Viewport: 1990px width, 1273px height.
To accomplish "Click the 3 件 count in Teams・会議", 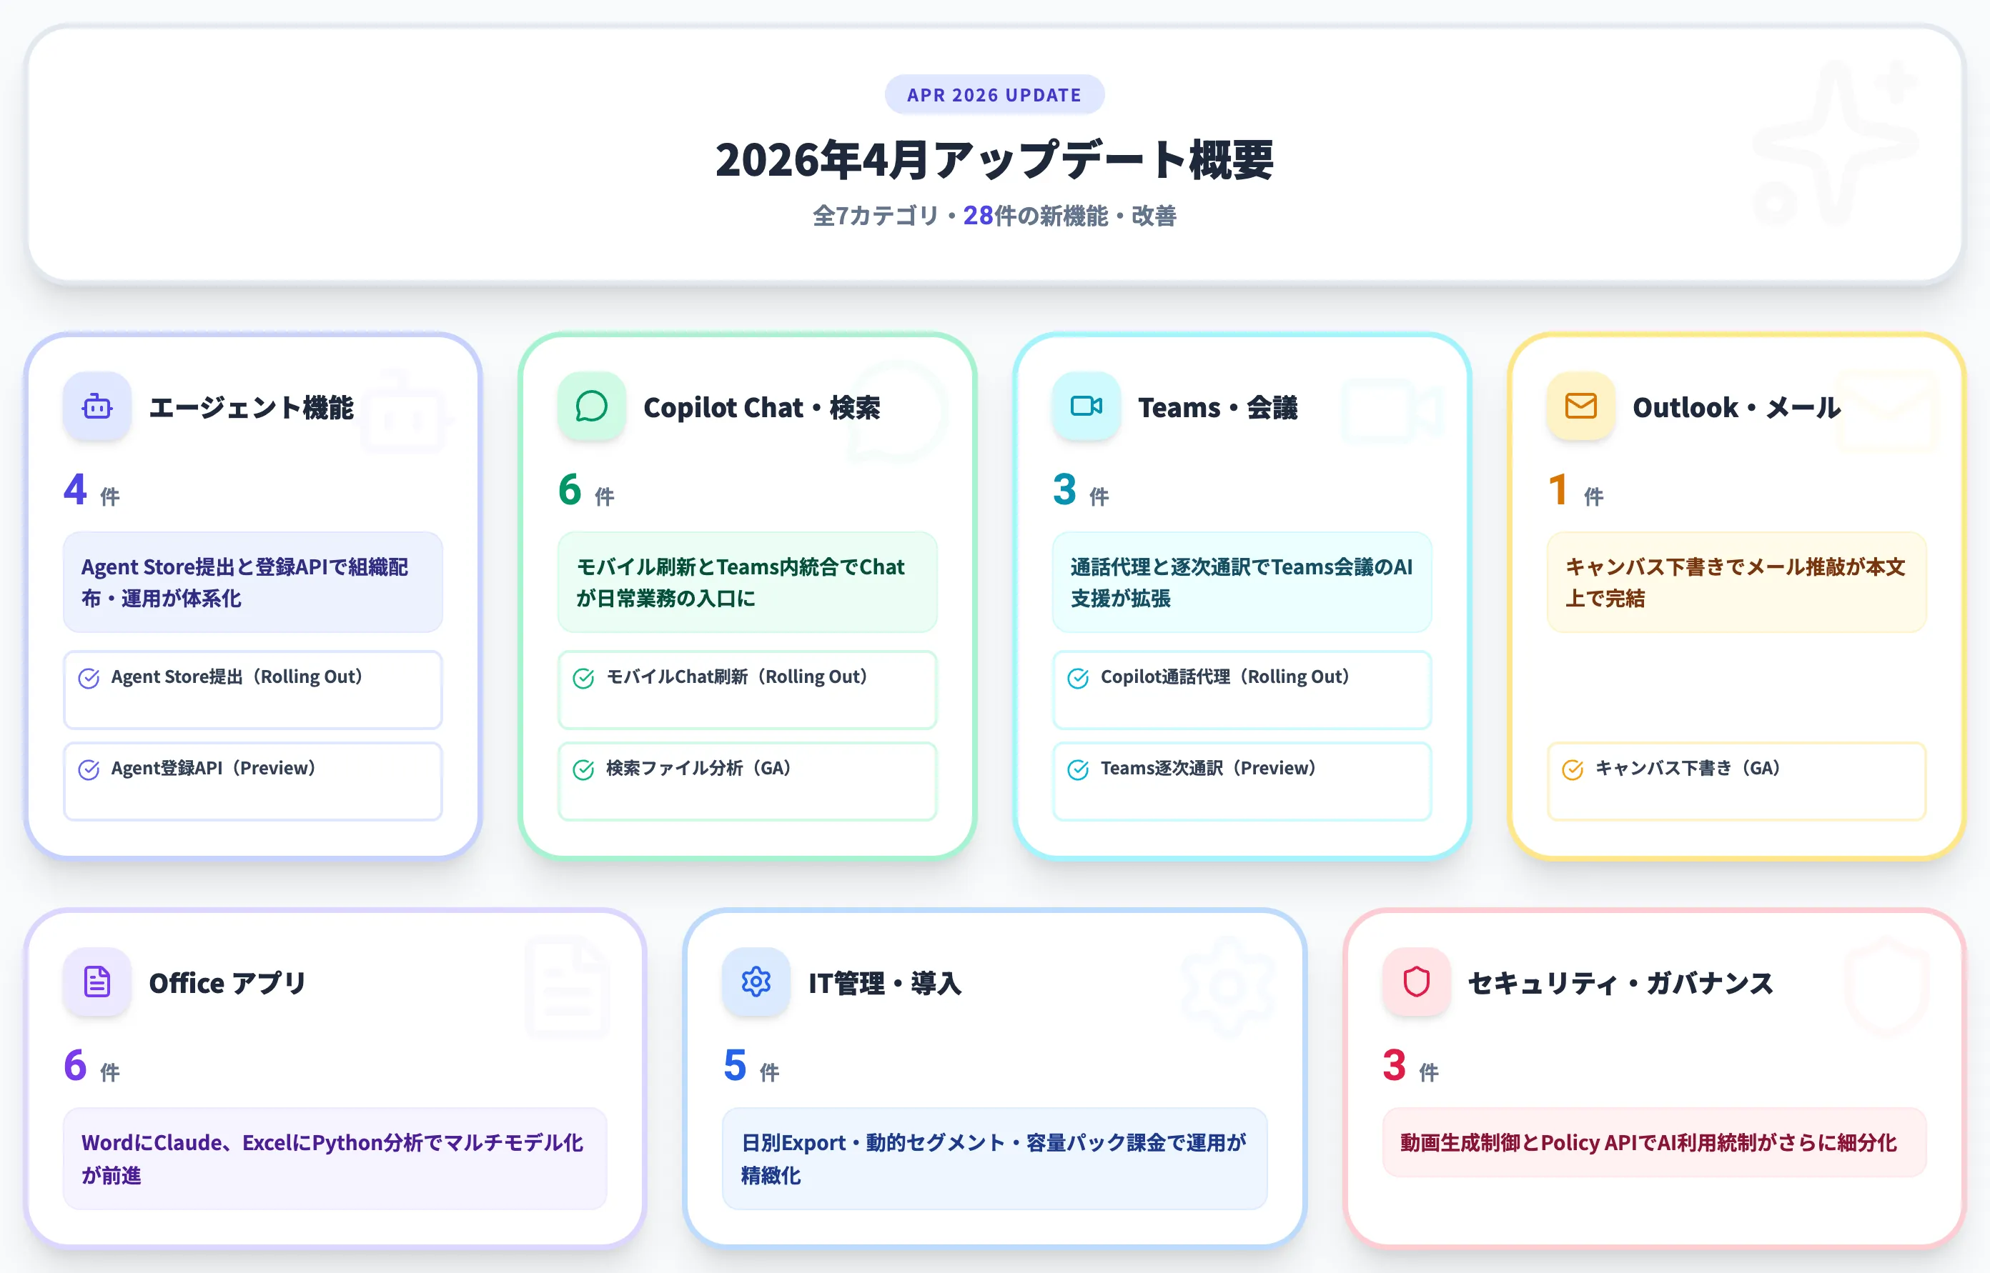I will (1081, 489).
